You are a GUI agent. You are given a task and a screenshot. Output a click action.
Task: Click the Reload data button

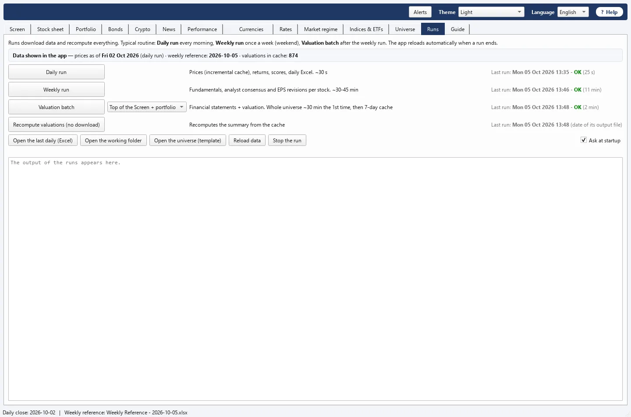247,141
